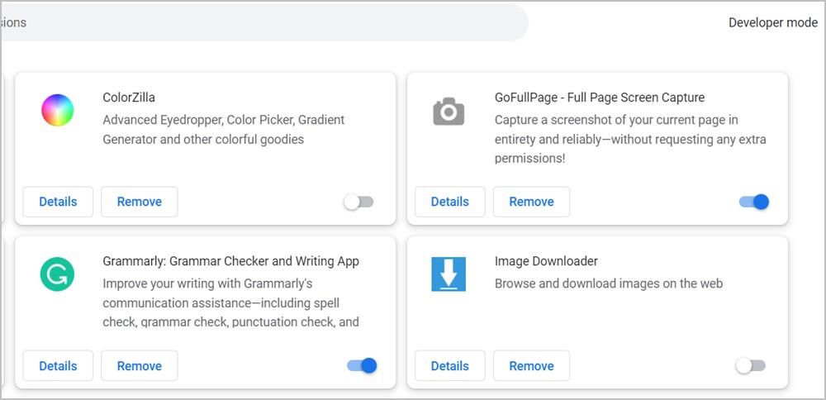Remove the ColorZilla extension
Screen dimensions: 826x400
tap(140, 202)
